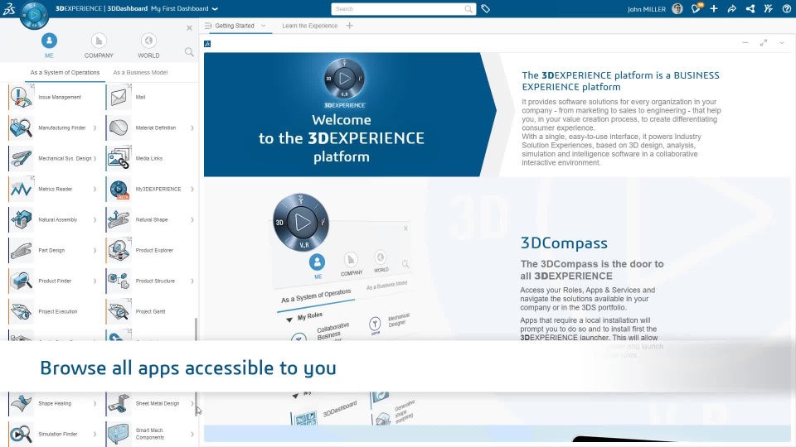Open the Material Definition app
This screenshot has height=447, width=796.
tap(150, 127)
